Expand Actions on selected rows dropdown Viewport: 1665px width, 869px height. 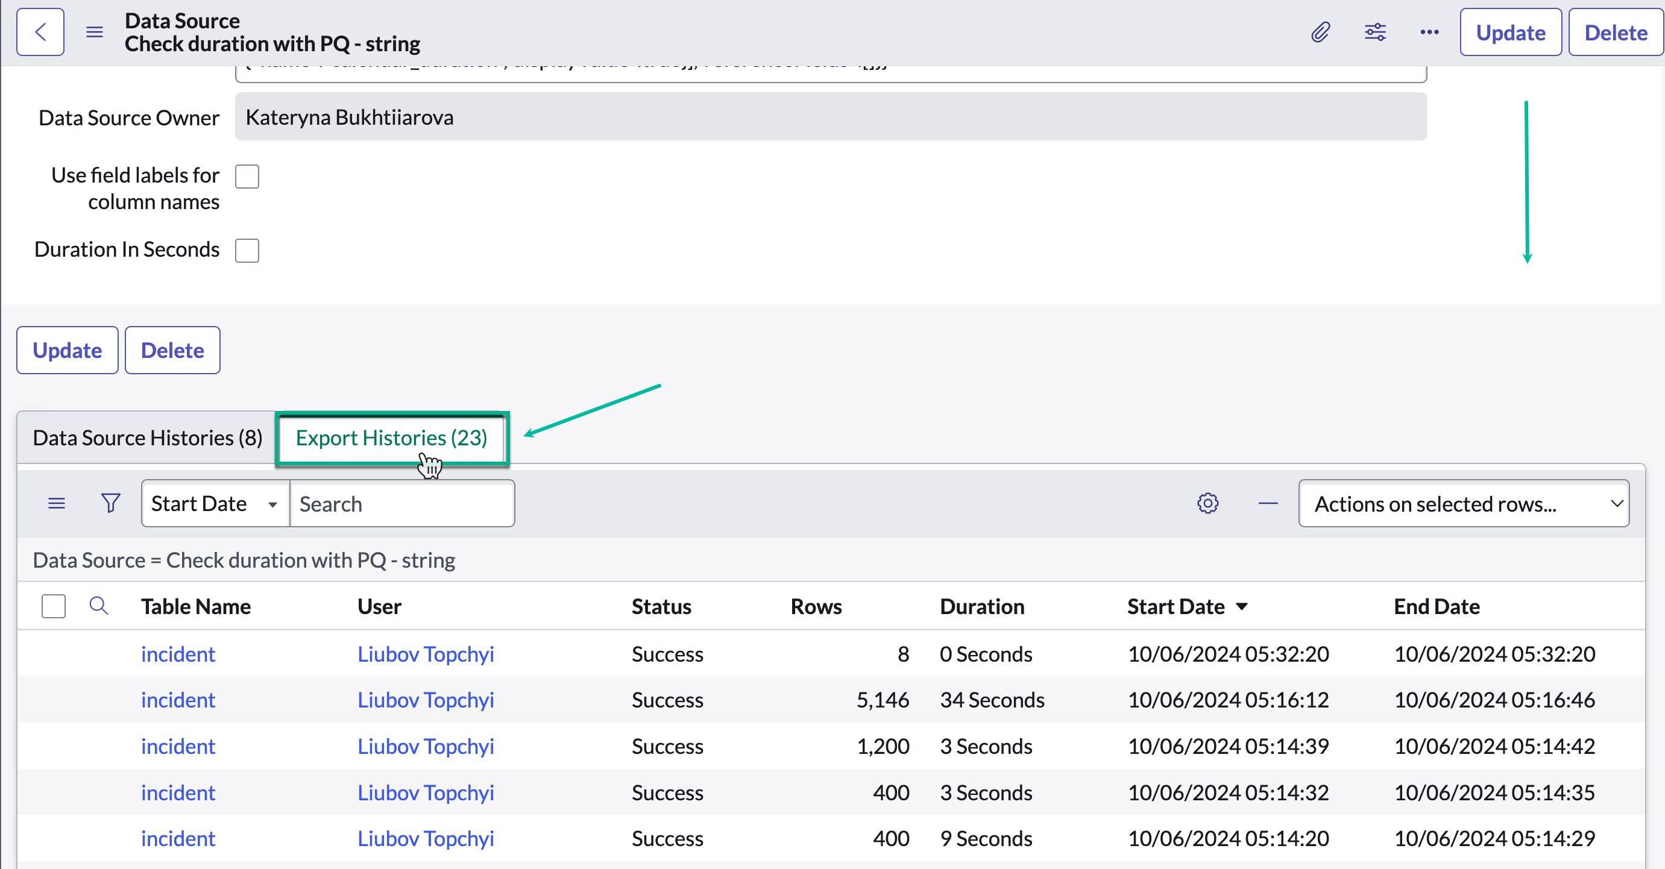1463,504
